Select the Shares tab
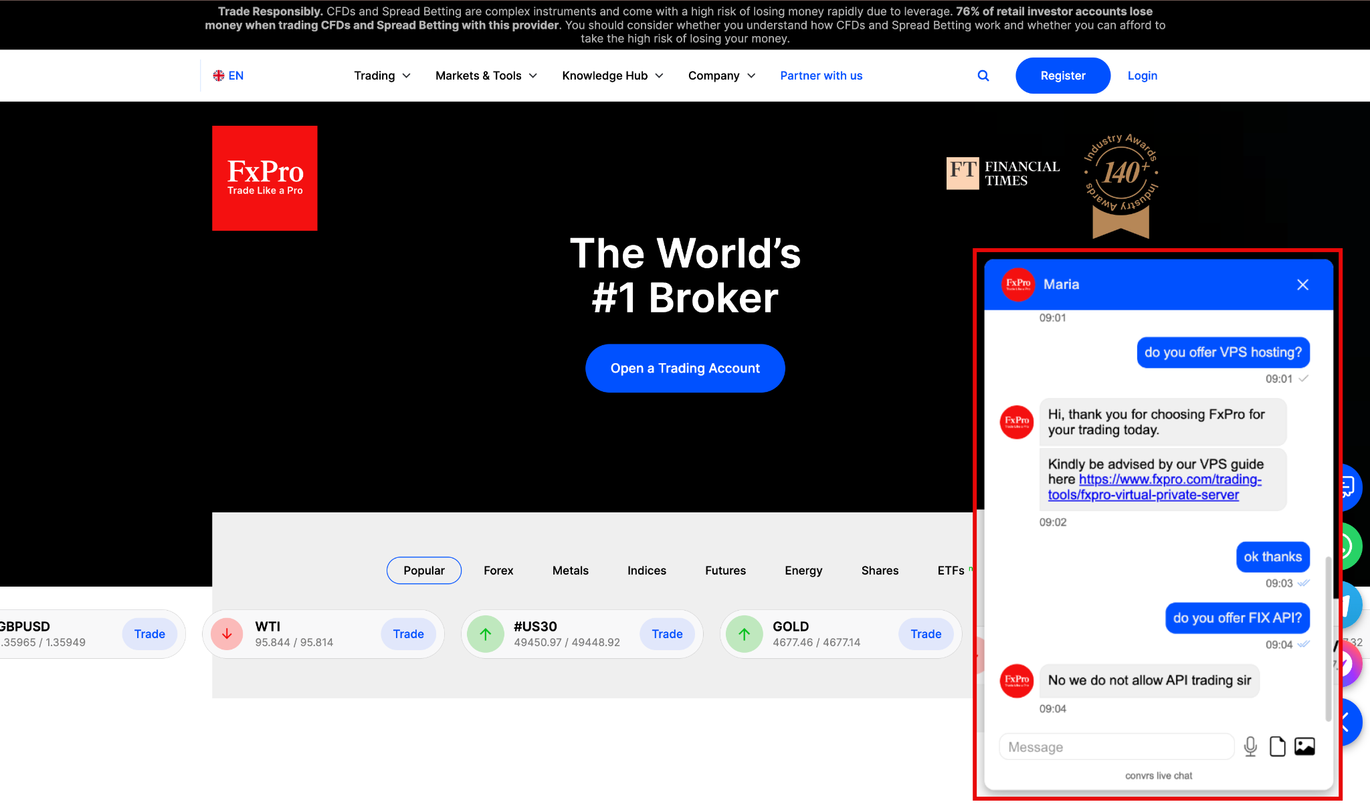 click(880, 571)
